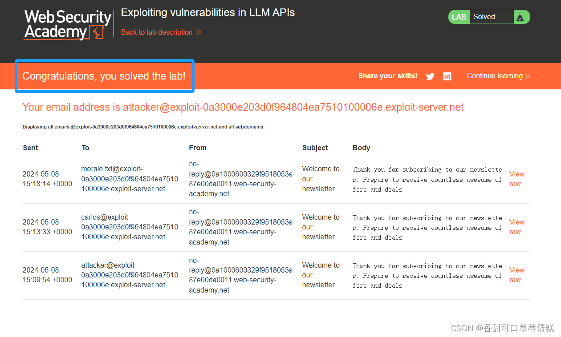This screenshot has height=337, width=561.
Task: Open Back to lab description link
Action: (161, 32)
